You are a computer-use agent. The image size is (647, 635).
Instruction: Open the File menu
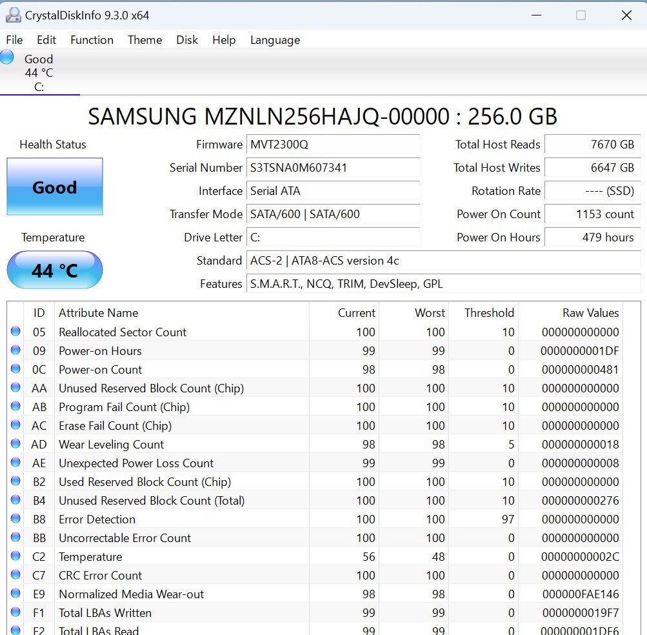coord(14,40)
